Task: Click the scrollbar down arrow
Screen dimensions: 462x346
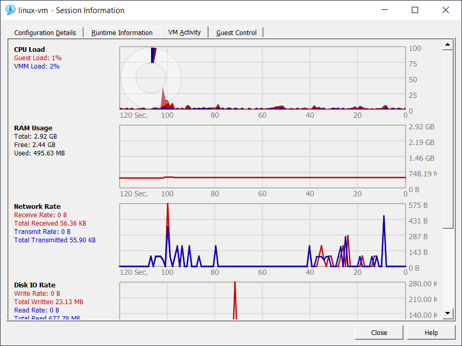Action: (x=448, y=313)
